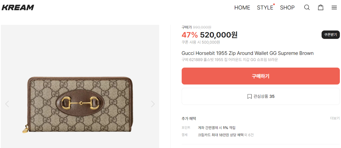
Task: Click the 520,000원 price text
Action: 219,35
